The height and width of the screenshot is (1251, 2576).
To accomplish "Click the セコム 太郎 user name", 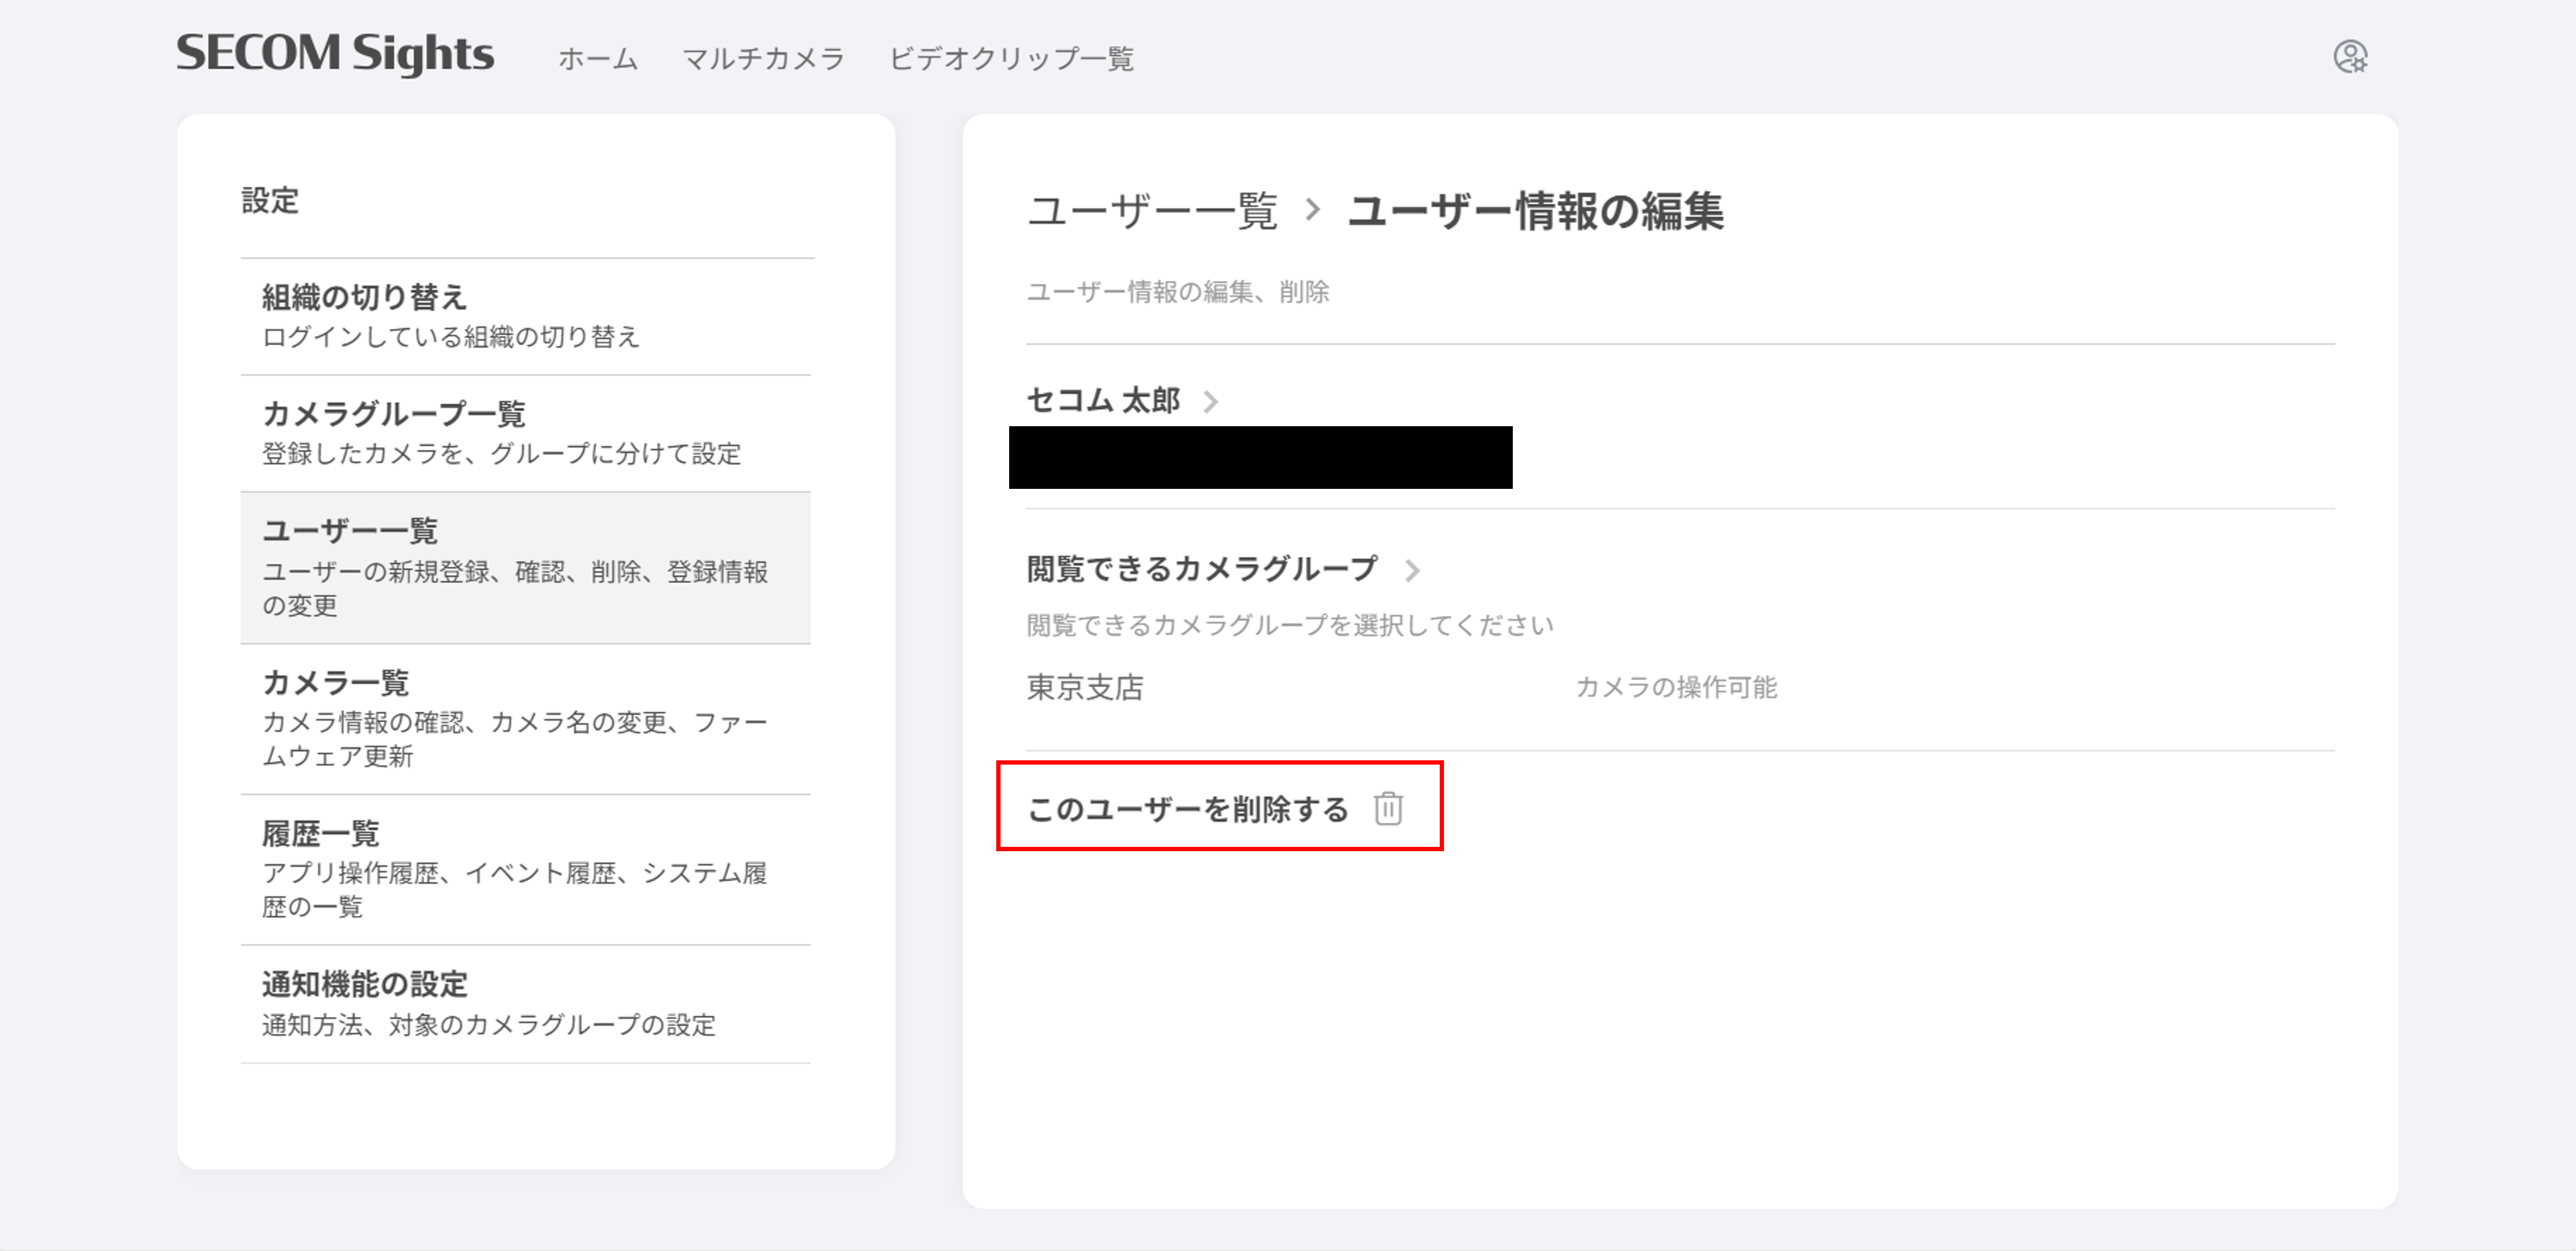I will pyautogui.click(x=1103, y=401).
